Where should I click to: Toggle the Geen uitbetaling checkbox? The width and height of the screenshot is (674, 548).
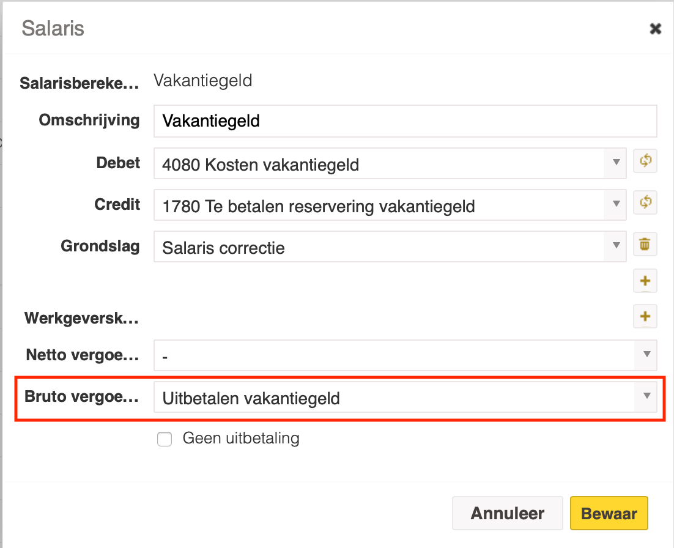click(x=164, y=439)
